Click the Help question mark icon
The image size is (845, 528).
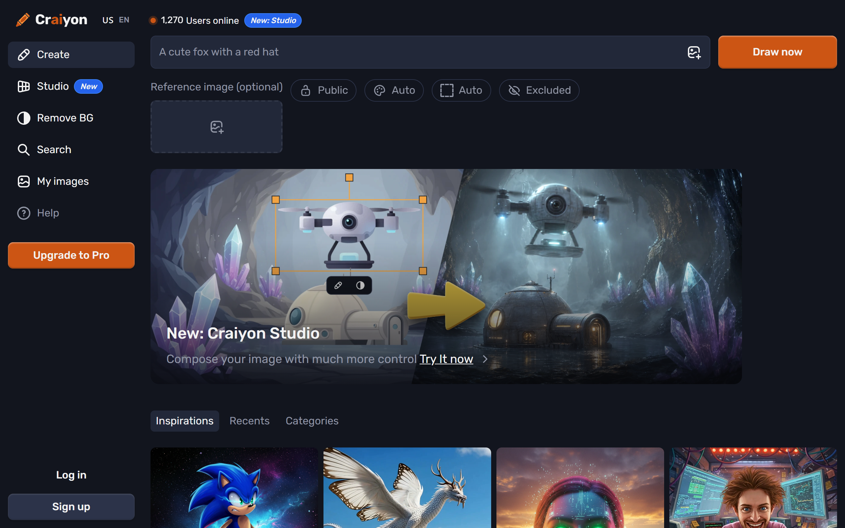23,213
